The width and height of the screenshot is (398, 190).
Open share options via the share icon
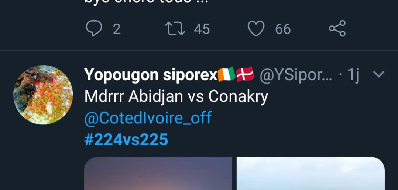click(337, 28)
